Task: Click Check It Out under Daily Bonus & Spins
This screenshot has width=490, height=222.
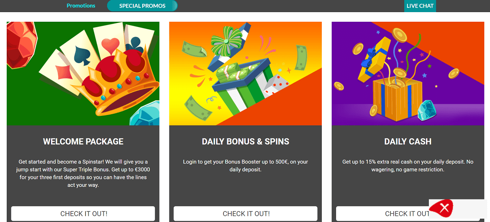Action: coord(246,214)
